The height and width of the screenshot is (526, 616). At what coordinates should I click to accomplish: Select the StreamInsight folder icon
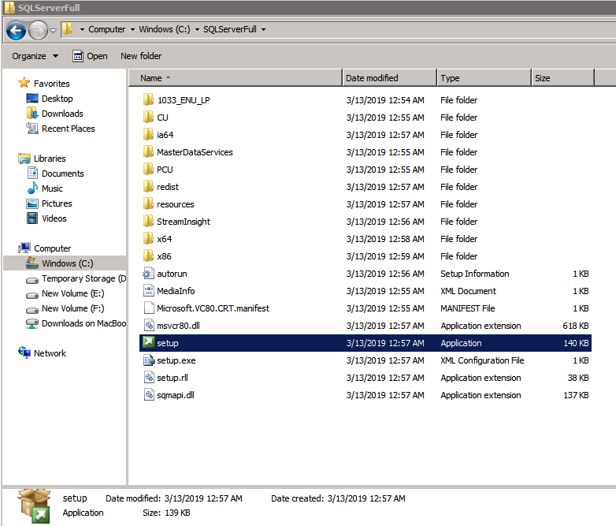coord(148,221)
